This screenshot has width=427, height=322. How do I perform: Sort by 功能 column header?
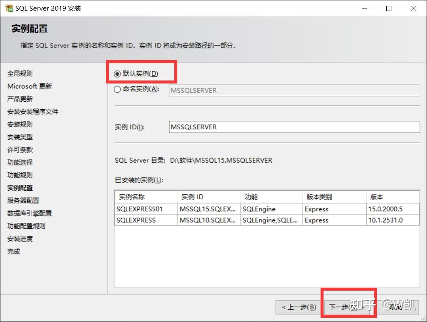[x=271, y=197]
